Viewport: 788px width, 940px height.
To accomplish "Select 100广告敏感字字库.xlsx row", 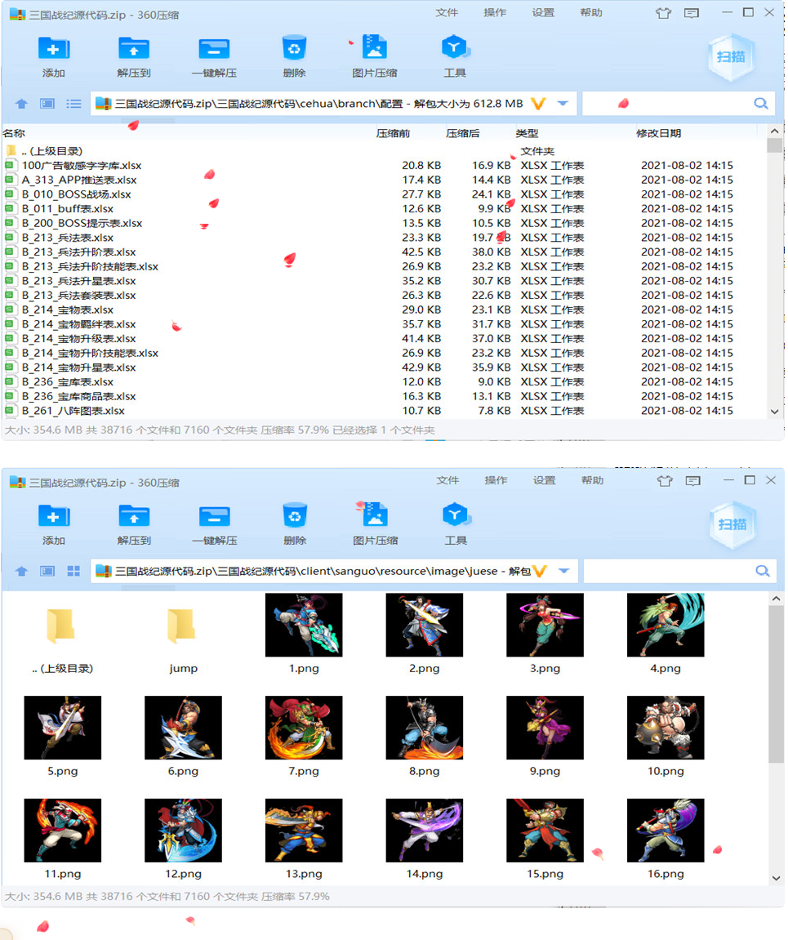I will tap(384, 166).
